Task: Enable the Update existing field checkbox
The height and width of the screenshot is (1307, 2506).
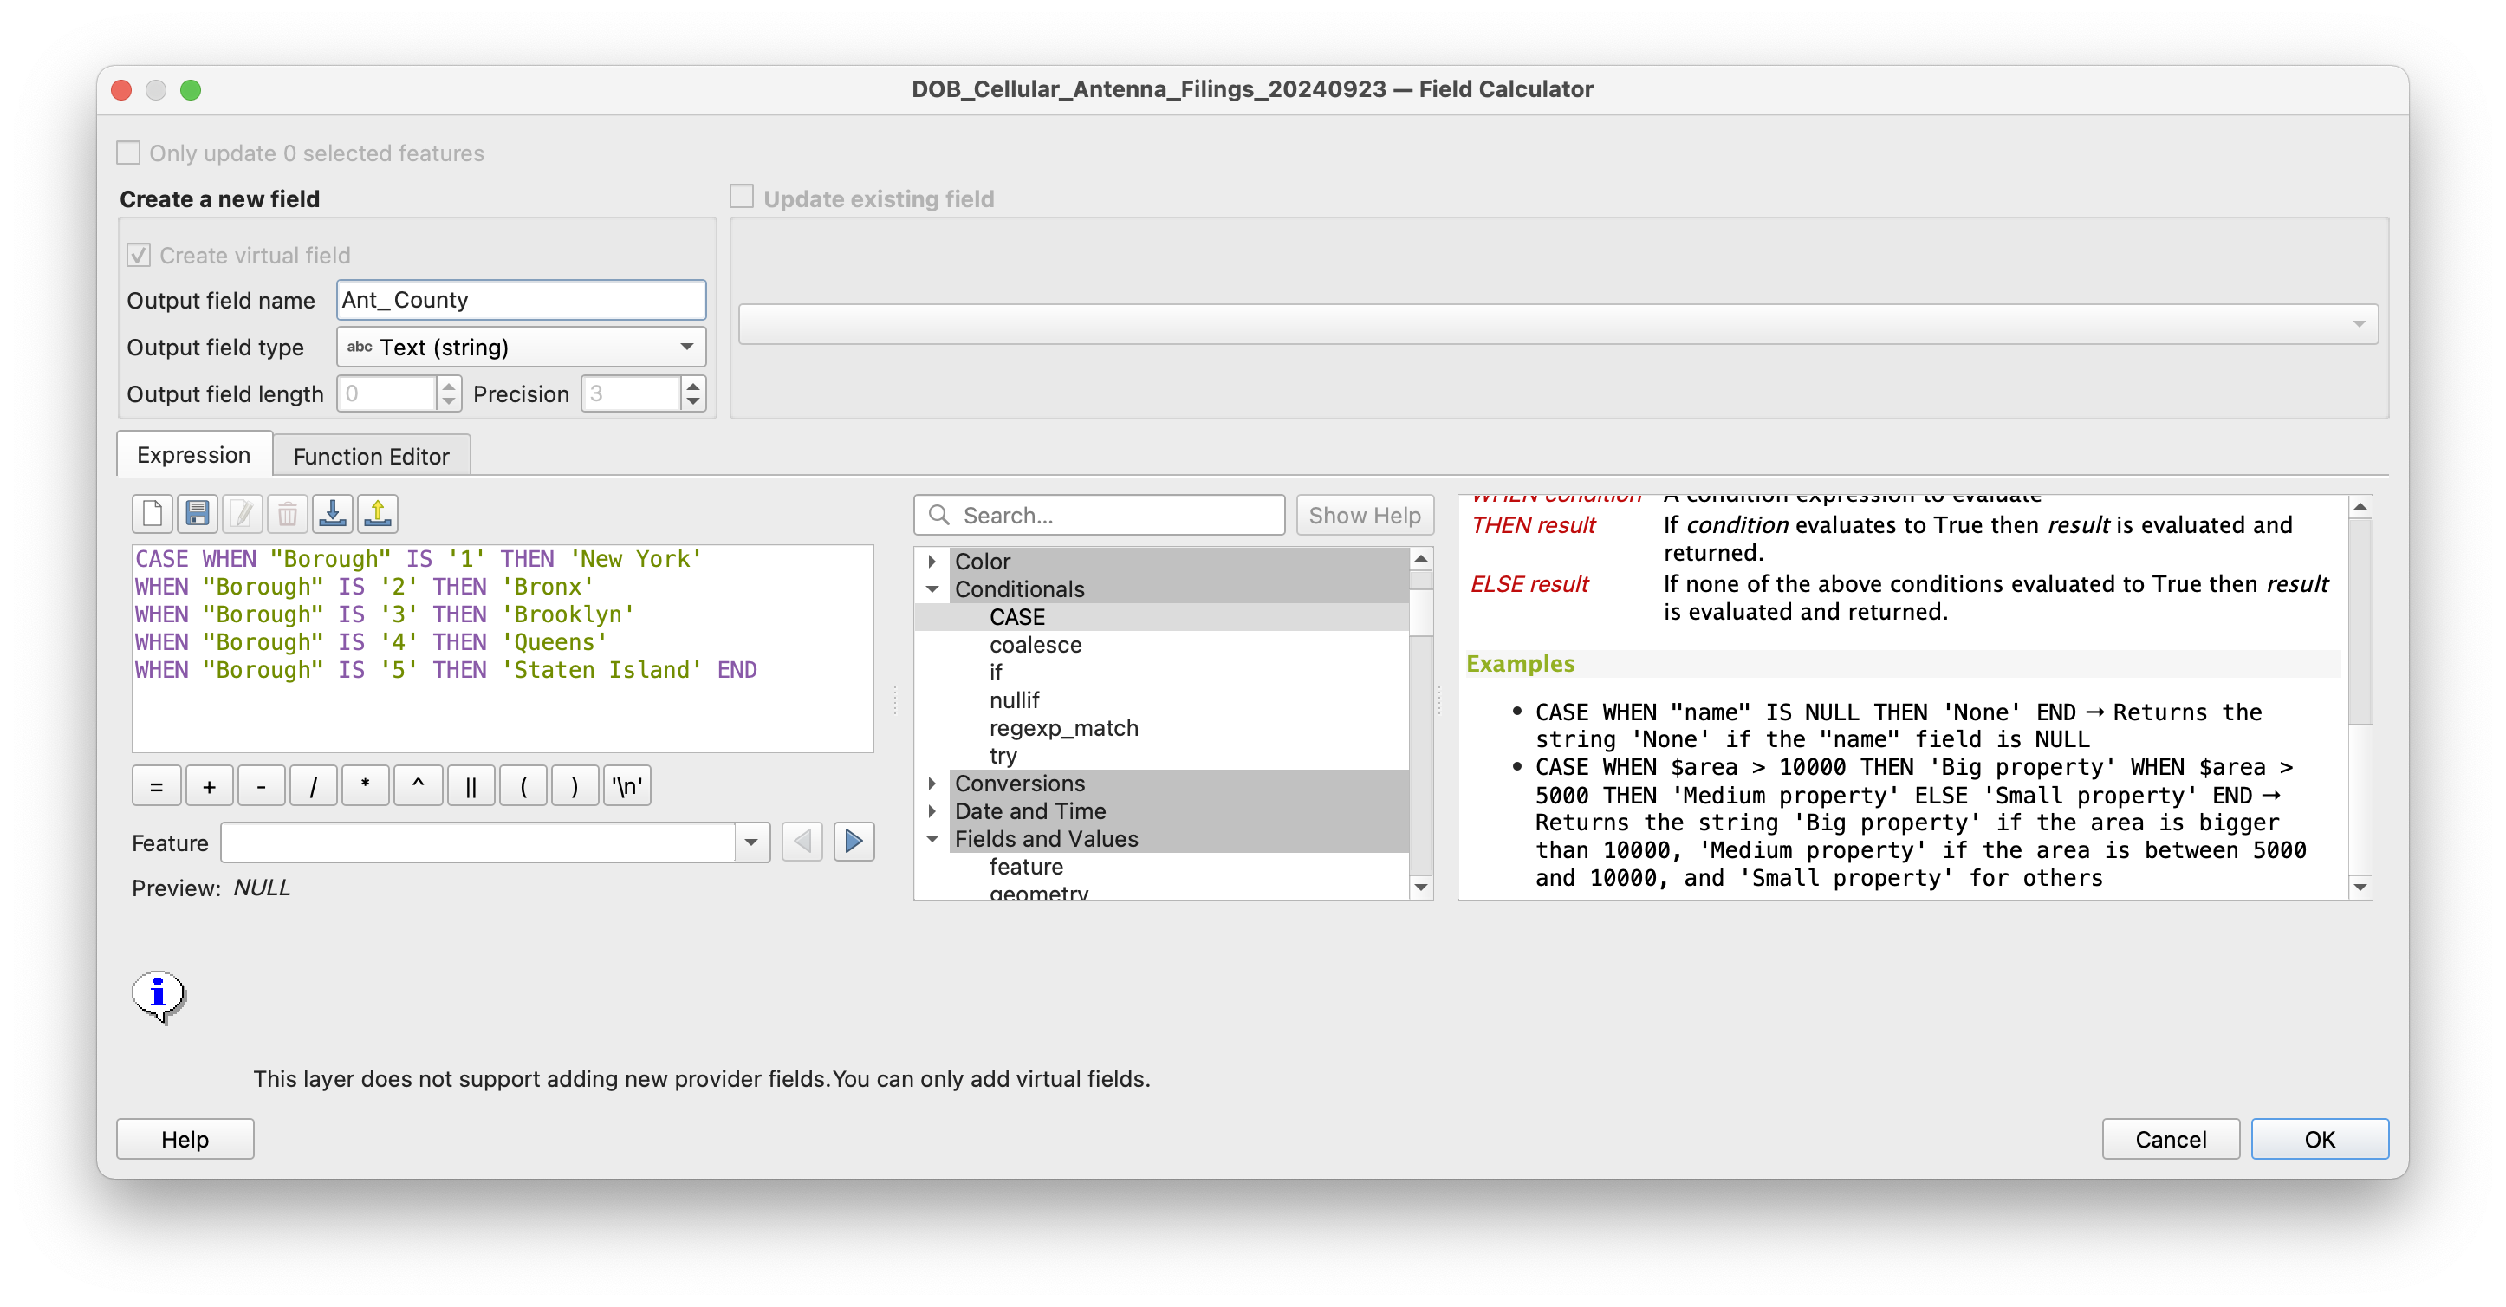Action: pos(743,198)
